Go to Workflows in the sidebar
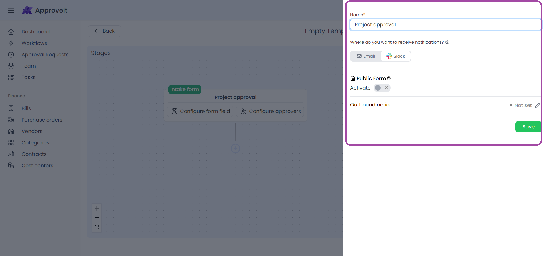 [34, 43]
